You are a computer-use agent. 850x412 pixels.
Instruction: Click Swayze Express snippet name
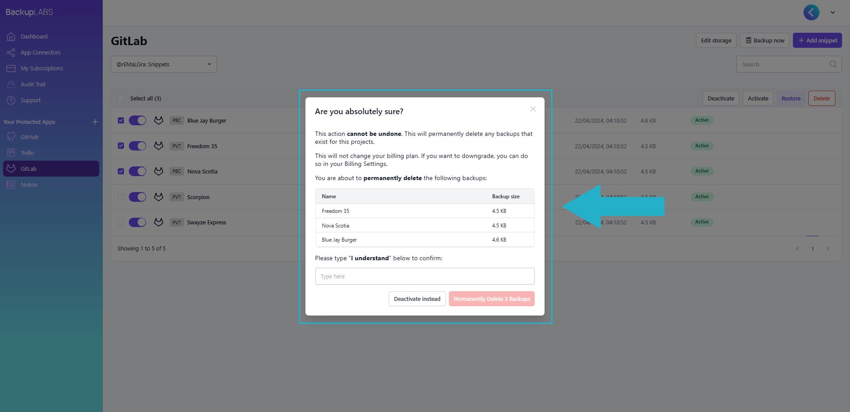click(206, 223)
